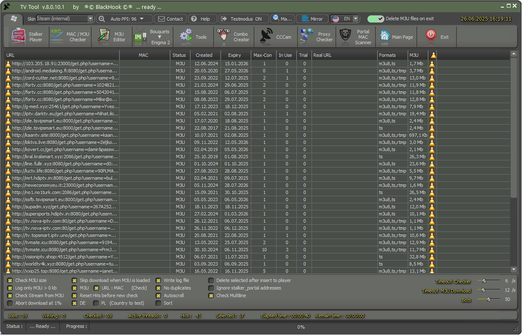
Task: Toggle the URL : MAC checkbox
Action: click(x=97, y=288)
